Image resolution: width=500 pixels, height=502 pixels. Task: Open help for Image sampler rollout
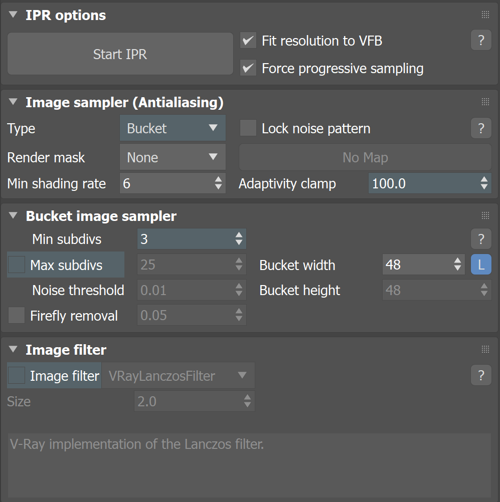[x=481, y=128]
